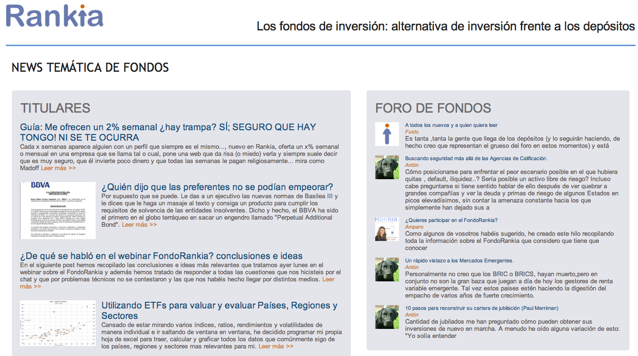Open Antón's name under 'Mercados Emergentes' thread
This screenshot has width=638, height=356.
[412, 267]
